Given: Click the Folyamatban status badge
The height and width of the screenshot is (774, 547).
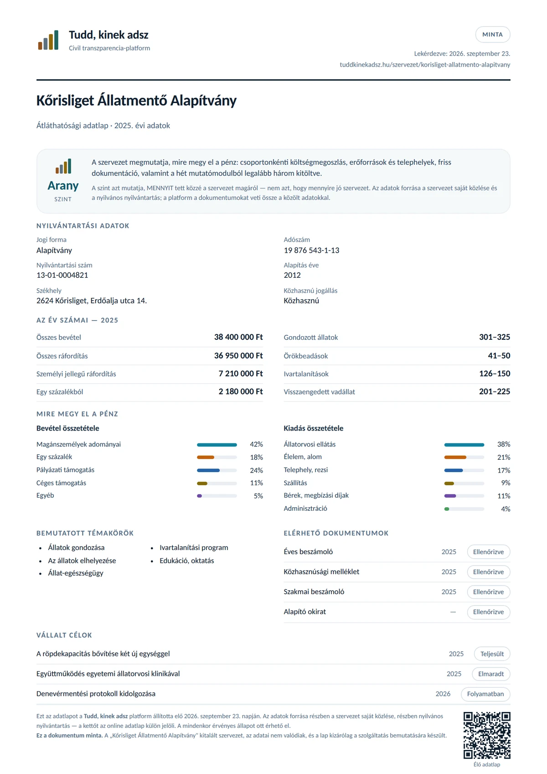Looking at the screenshot, I should [485, 694].
